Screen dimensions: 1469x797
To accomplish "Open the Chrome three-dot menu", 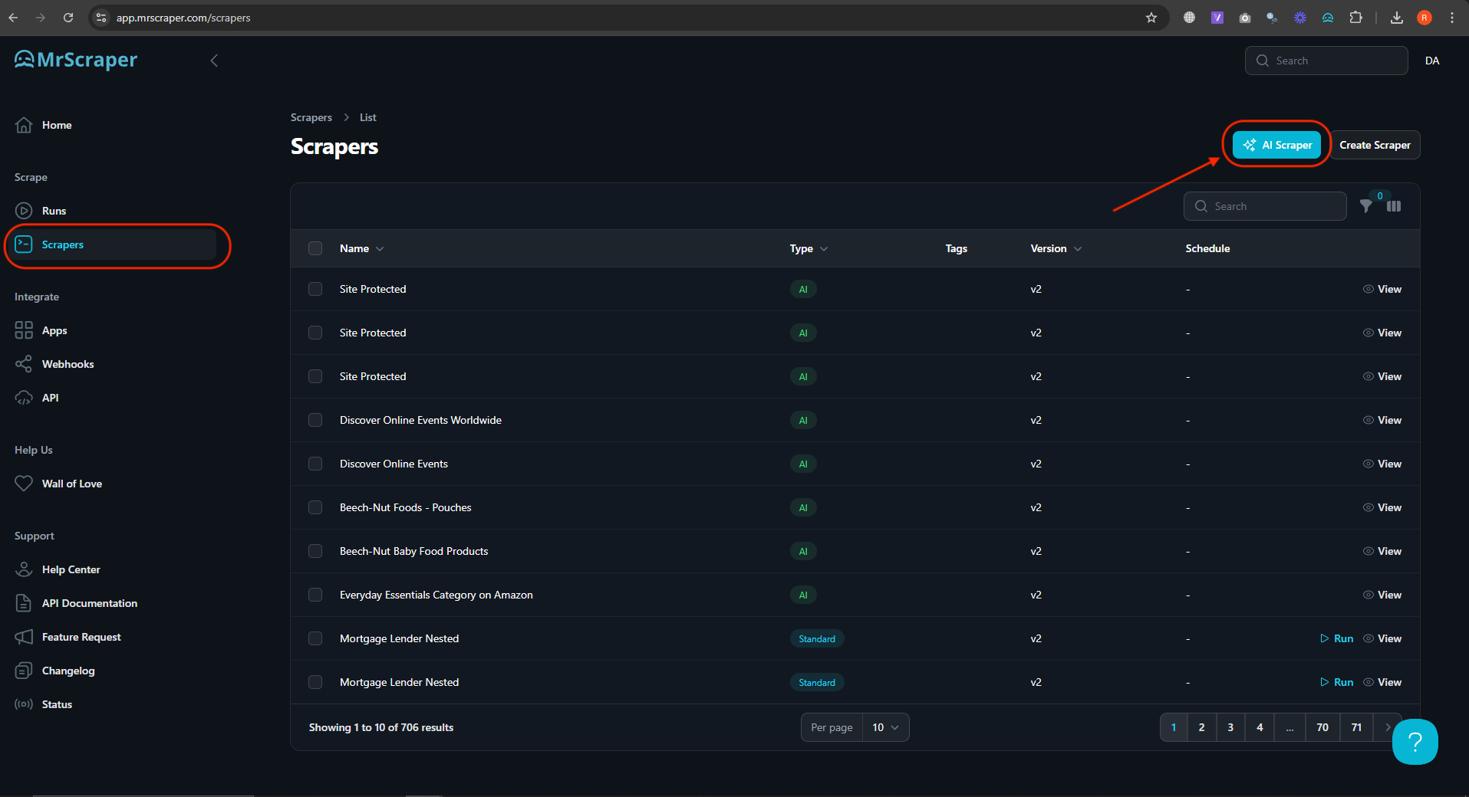I will click(x=1452, y=18).
